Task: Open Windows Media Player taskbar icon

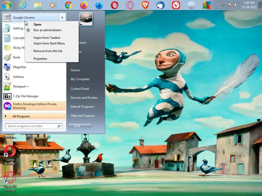Action: [53, 5]
